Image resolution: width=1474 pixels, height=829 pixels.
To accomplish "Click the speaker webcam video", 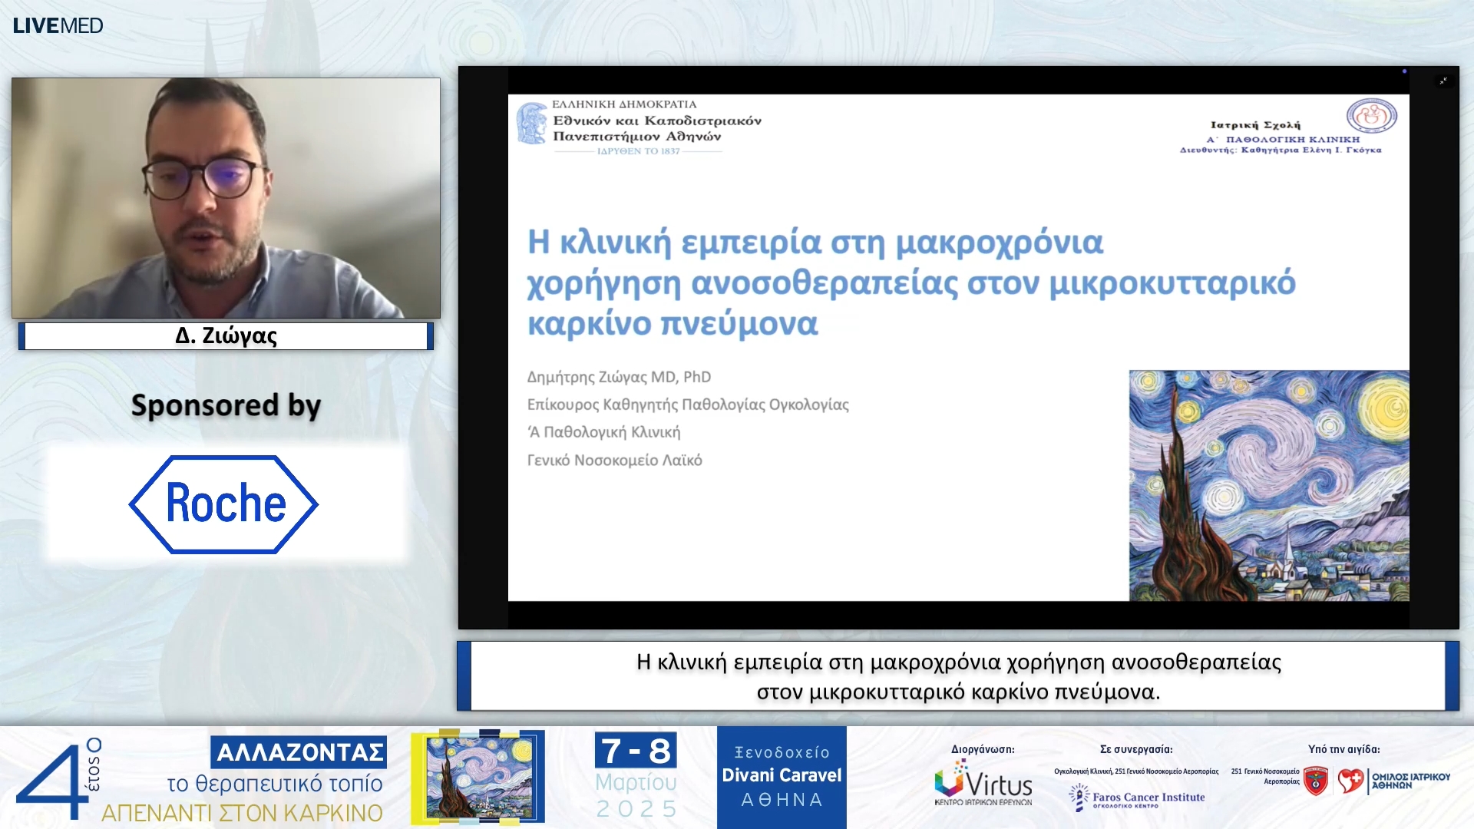I will pos(226,198).
